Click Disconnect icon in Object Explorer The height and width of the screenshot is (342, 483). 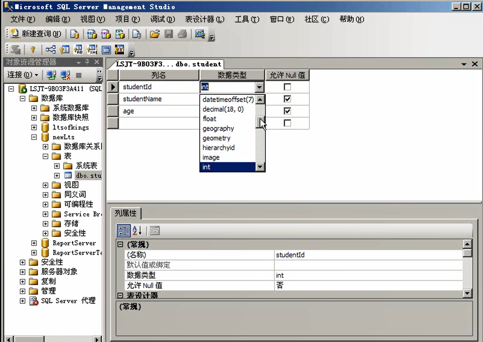point(65,75)
